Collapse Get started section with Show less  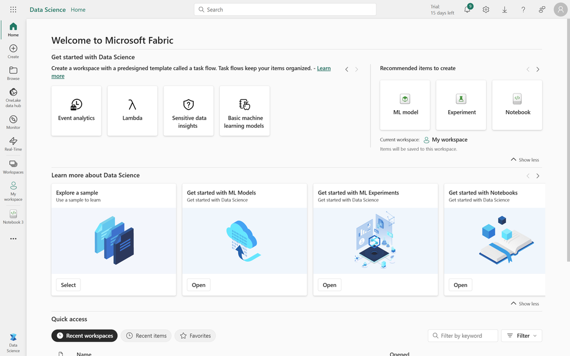pyautogui.click(x=525, y=160)
